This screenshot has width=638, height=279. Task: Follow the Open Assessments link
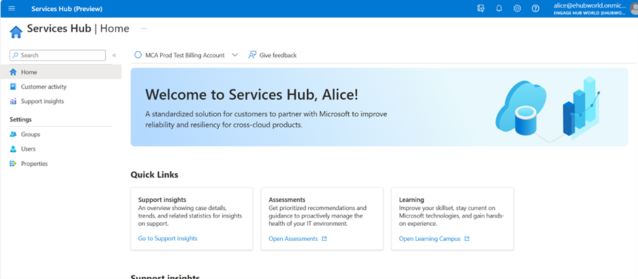(x=293, y=239)
